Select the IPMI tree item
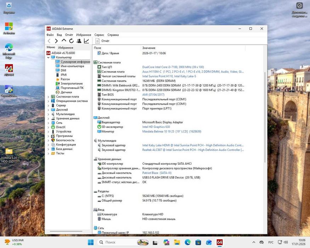Viewport: 310px width, 248px height. tap(61, 75)
